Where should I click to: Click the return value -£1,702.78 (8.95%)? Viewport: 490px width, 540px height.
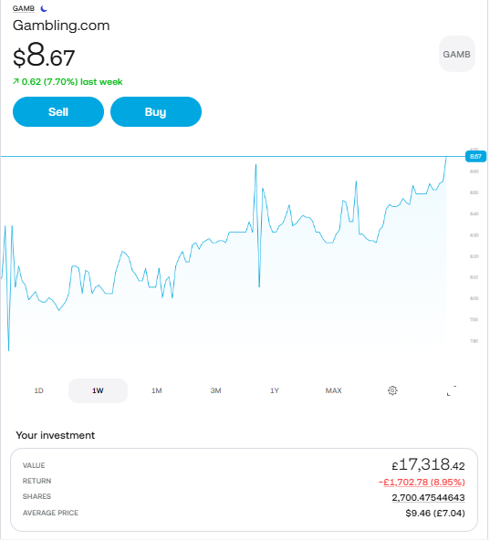point(422,482)
